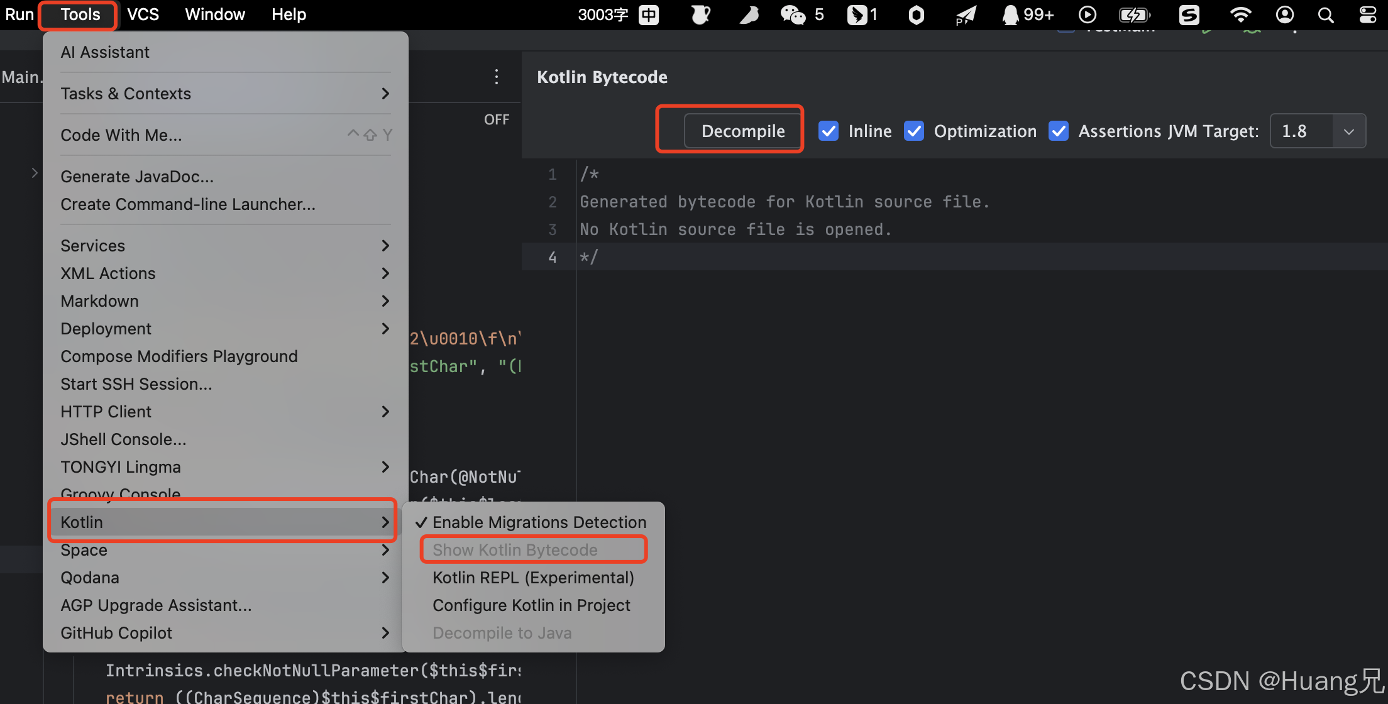Open Wi-Fi settings from menu bar

pos(1240,14)
